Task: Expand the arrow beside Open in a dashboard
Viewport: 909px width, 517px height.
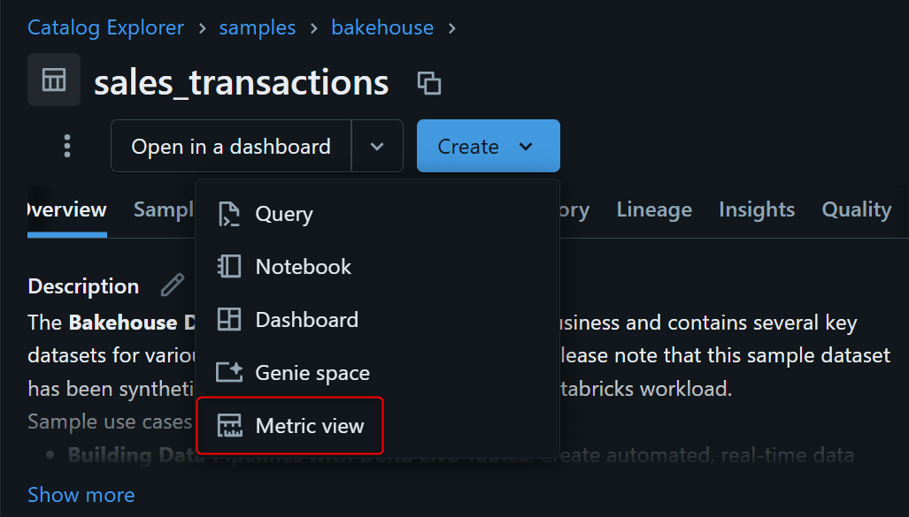Action: coord(377,146)
